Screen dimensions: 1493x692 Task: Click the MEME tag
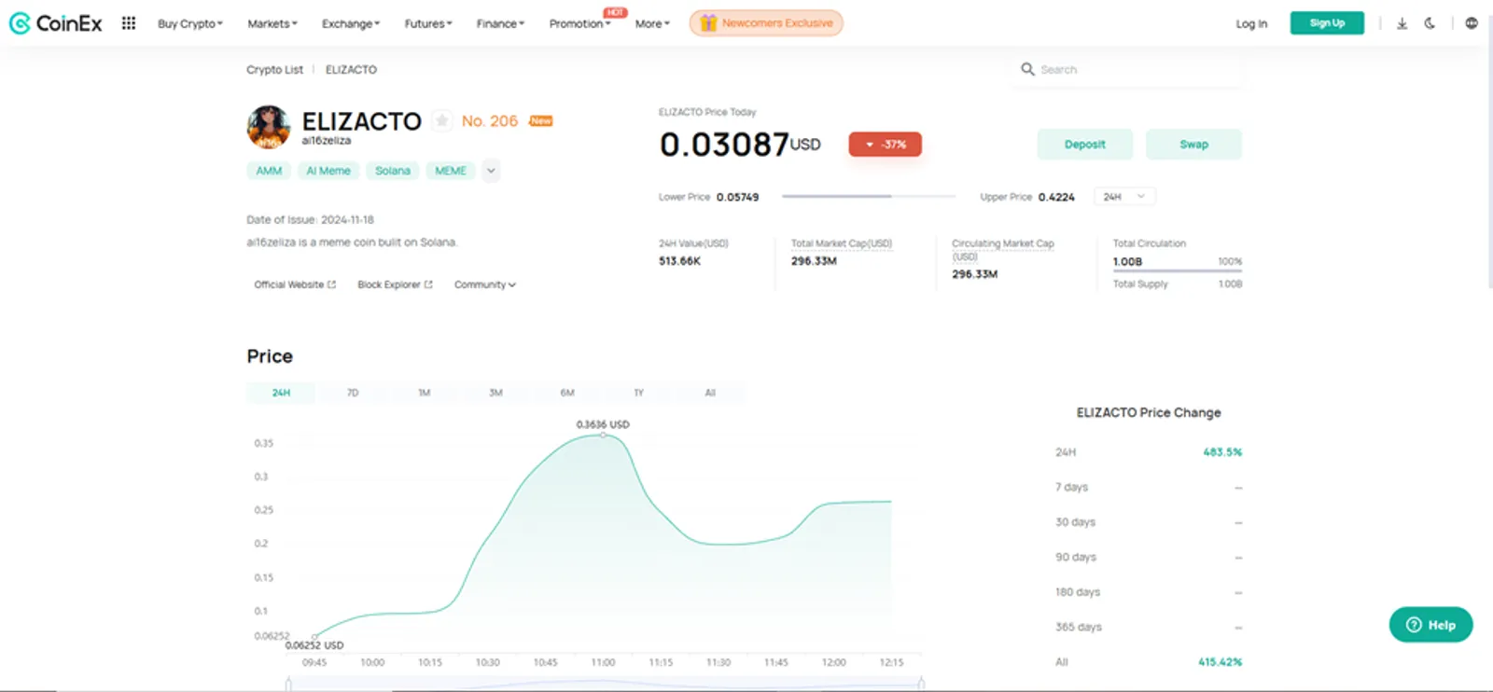(451, 171)
